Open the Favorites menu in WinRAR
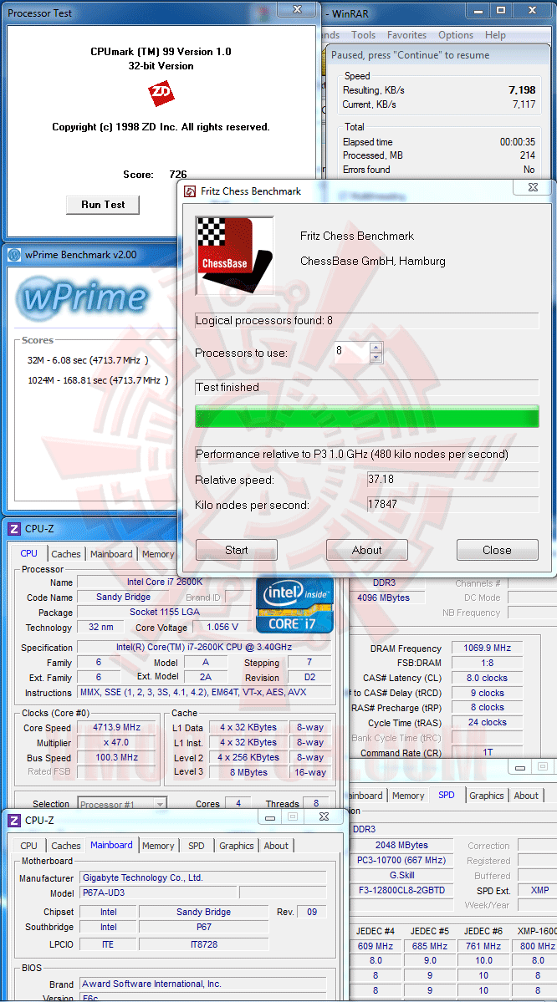The height and width of the screenshot is (1002, 557). coord(406,35)
